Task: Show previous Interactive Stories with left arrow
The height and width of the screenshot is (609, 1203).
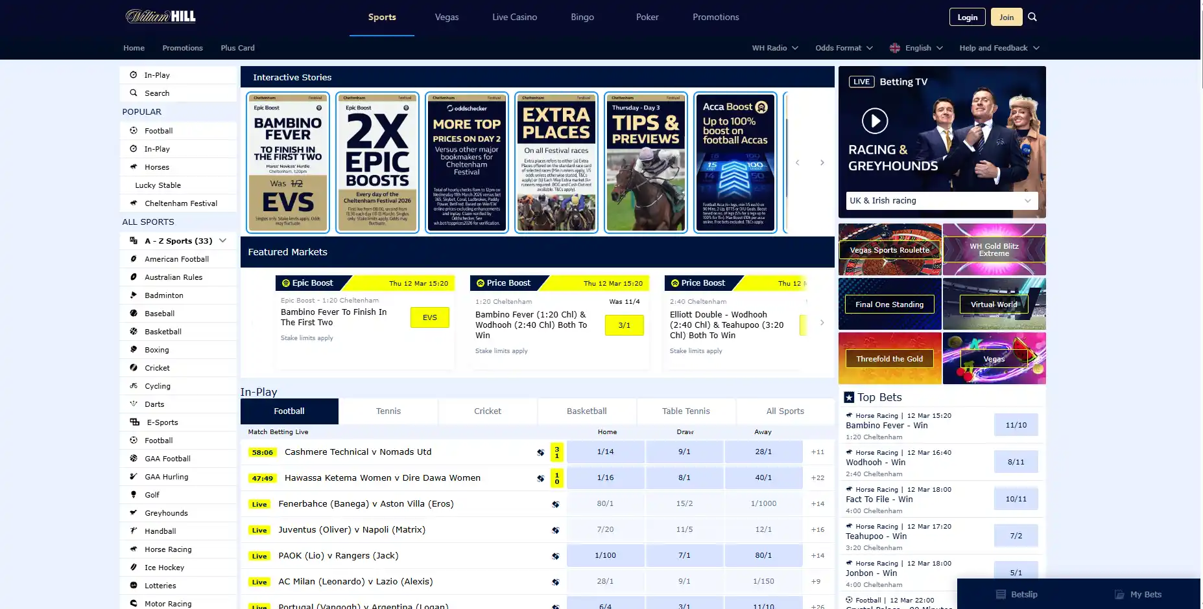Action: tap(798, 163)
